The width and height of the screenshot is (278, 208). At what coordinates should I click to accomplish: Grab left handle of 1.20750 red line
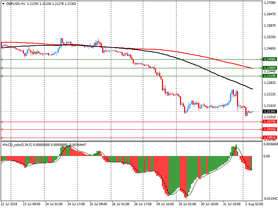(x=2, y=122)
